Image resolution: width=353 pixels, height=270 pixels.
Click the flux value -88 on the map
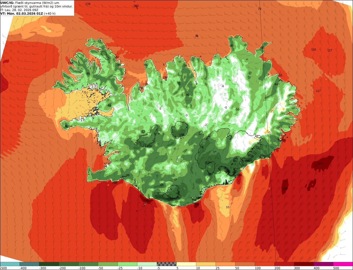click(88, 73)
